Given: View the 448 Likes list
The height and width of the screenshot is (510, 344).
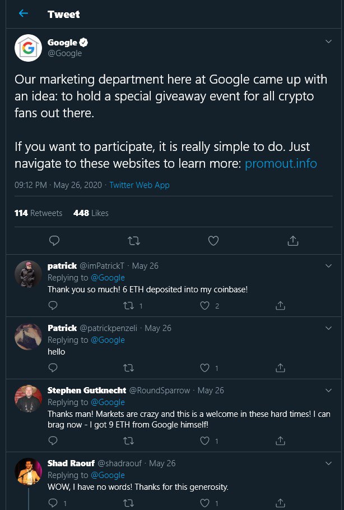Looking at the screenshot, I should pos(91,213).
